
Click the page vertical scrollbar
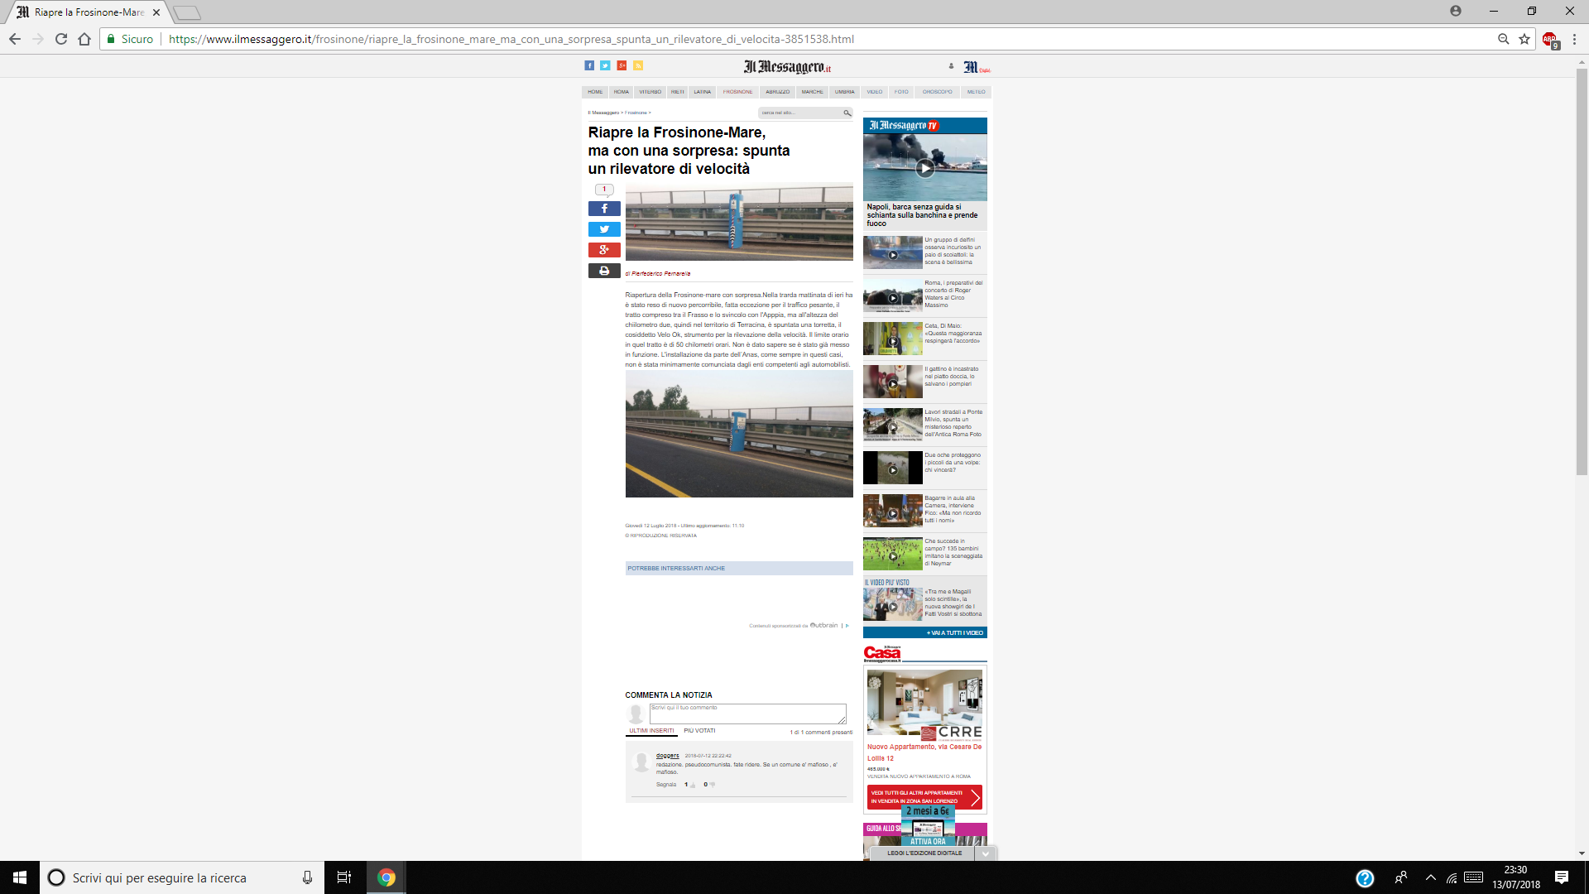tap(1582, 273)
